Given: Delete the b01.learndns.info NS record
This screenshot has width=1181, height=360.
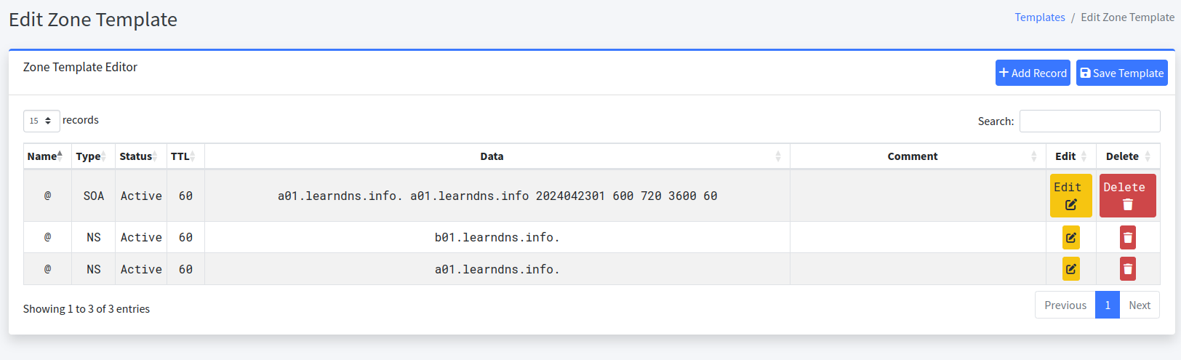Looking at the screenshot, I should tap(1127, 237).
